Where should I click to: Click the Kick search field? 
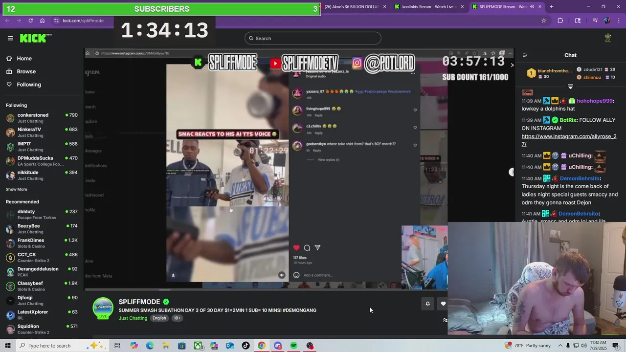click(x=313, y=38)
